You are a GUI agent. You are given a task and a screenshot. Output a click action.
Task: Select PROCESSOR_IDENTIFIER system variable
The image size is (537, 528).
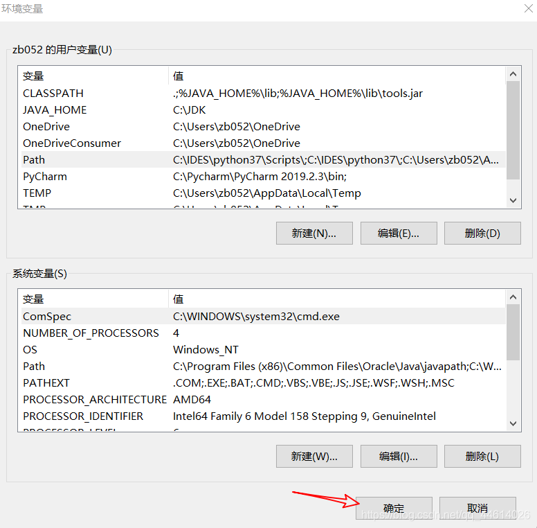(264, 416)
